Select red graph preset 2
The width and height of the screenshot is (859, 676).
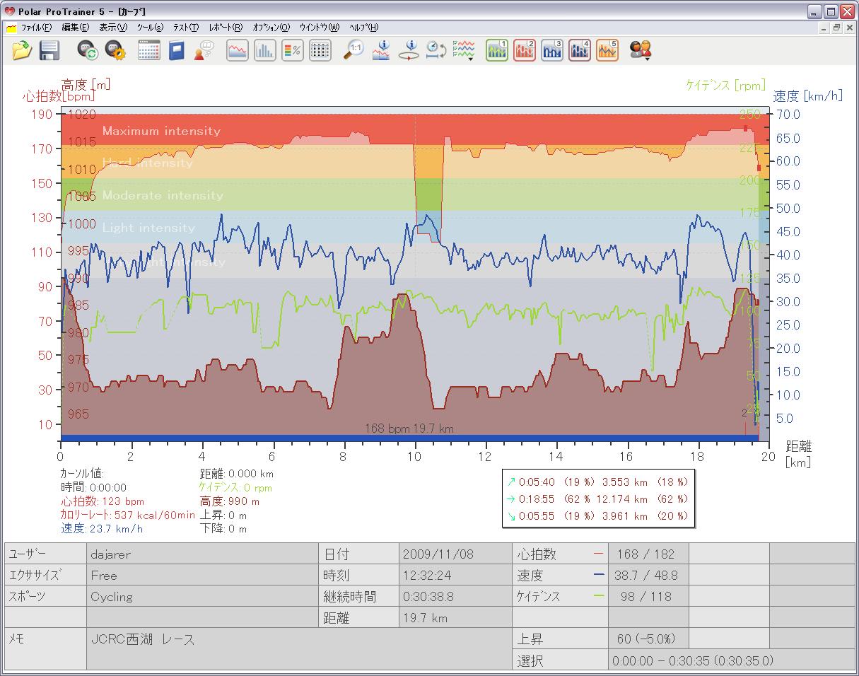pyautogui.click(x=525, y=50)
